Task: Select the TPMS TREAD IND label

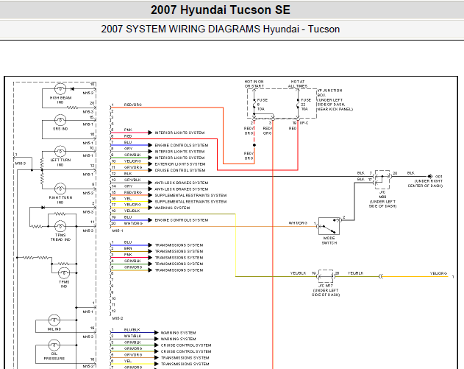Action: click(60, 237)
